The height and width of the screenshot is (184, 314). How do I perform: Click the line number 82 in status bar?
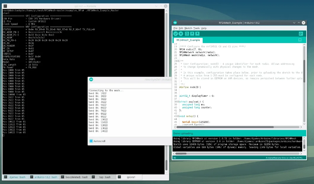pos(175,158)
